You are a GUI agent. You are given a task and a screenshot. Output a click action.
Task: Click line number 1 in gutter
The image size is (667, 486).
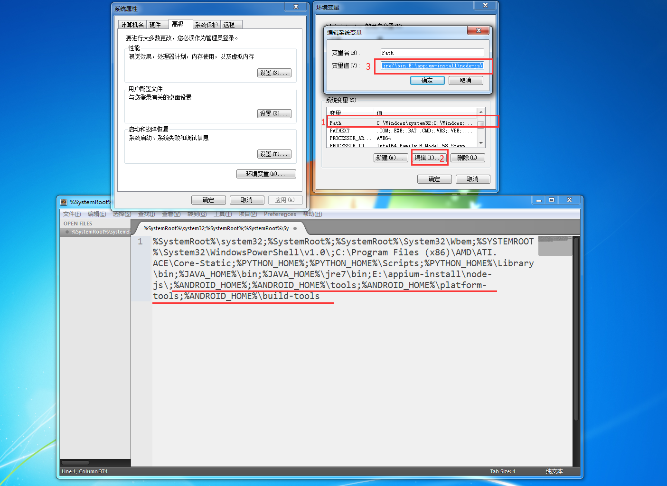click(x=140, y=242)
